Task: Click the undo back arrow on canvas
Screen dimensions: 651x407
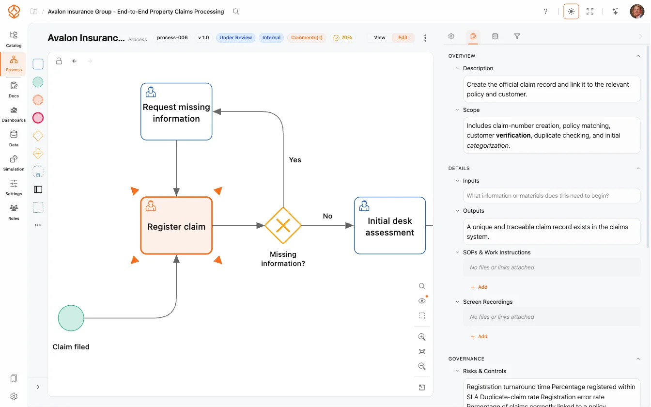Action: (74, 61)
